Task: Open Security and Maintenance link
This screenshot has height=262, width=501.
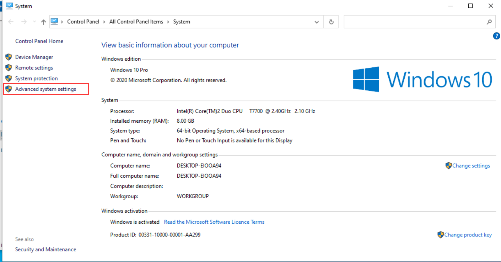Action: (x=45, y=249)
